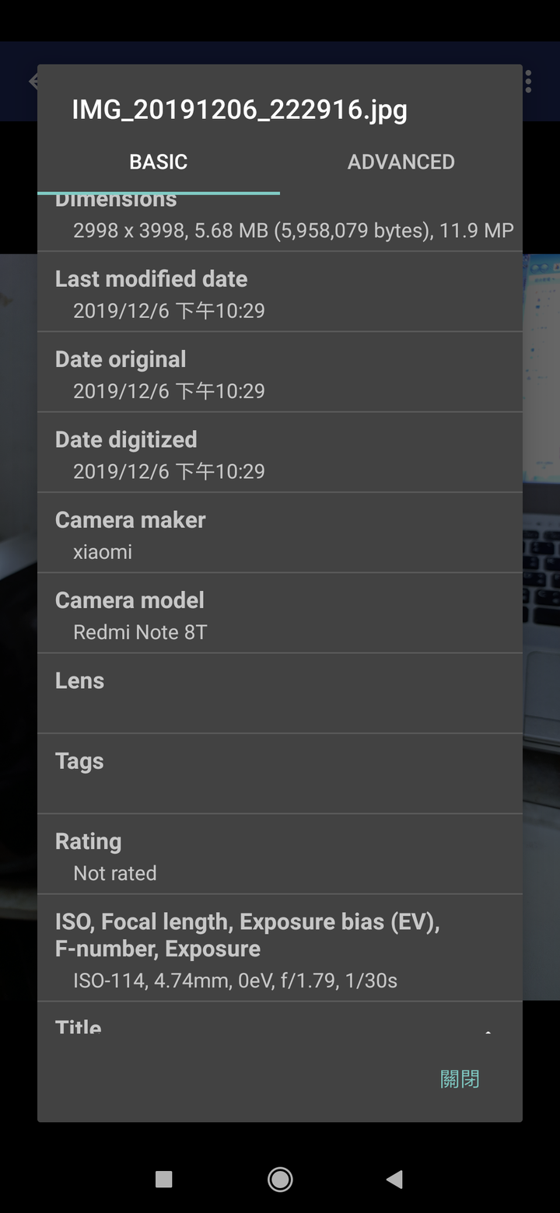Select the ISO-114 exposure details row
The image size is (560, 1213).
coord(280,948)
